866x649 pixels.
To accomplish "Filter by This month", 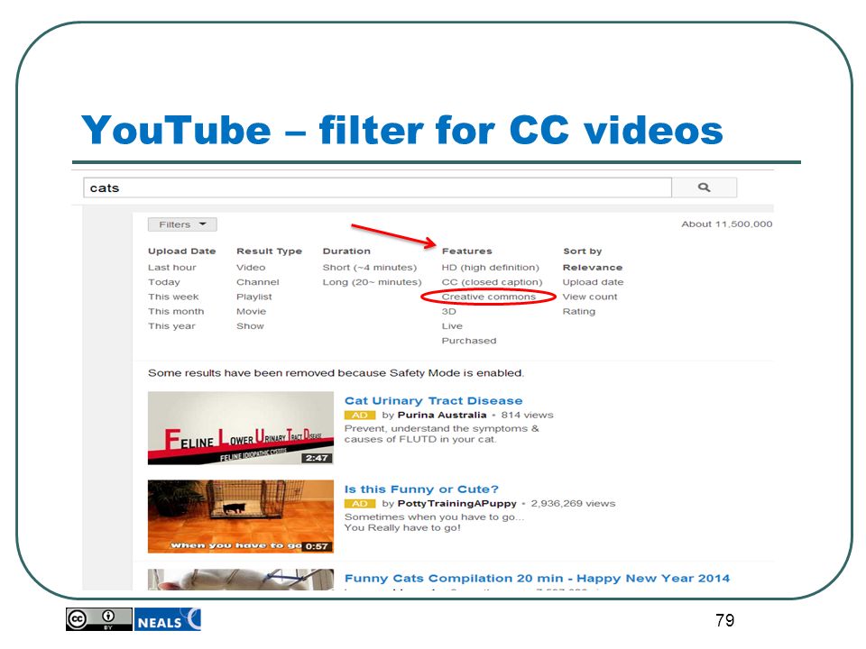I will 176,312.
